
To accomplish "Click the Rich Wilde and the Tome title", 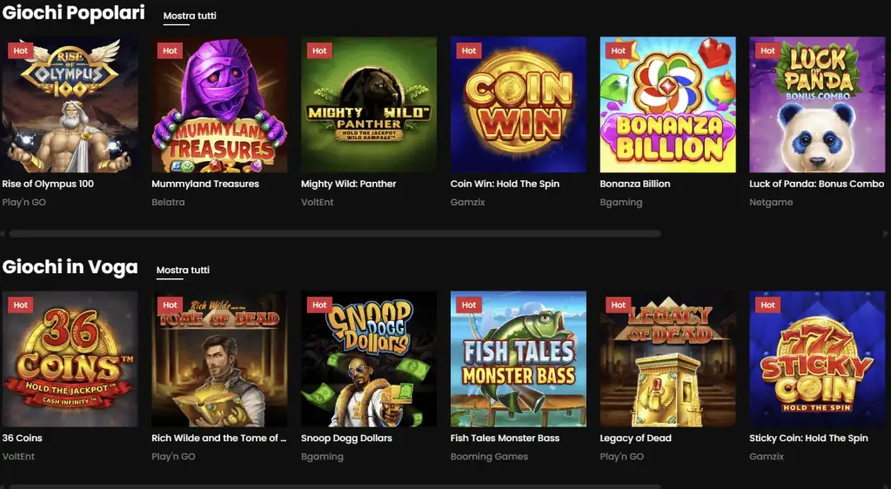I will (218, 438).
